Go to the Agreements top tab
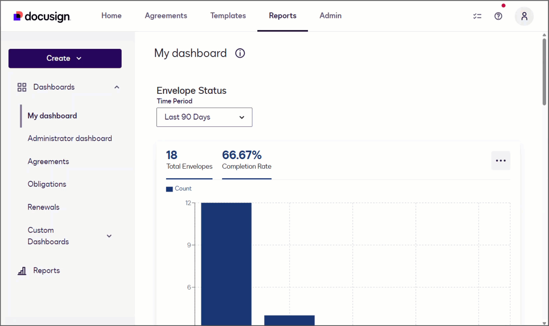549x326 pixels. (x=166, y=16)
